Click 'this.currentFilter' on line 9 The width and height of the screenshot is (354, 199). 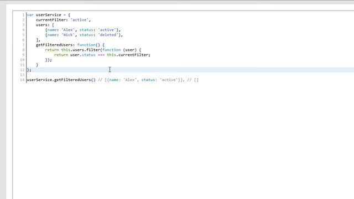(127, 55)
